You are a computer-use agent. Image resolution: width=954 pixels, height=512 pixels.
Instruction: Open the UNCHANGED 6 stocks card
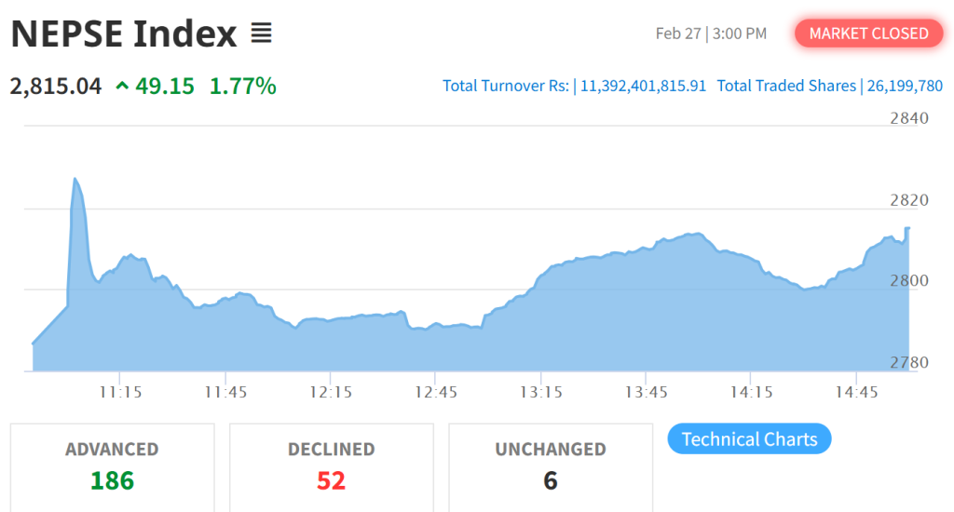pos(550,467)
